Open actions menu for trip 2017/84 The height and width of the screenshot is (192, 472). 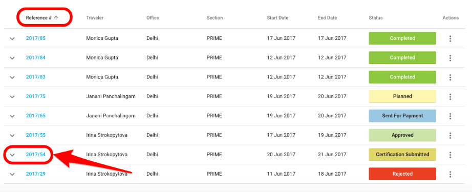pyautogui.click(x=450, y=58)
